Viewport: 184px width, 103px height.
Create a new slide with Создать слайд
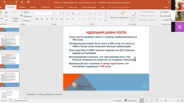click(x=16, y=16)
